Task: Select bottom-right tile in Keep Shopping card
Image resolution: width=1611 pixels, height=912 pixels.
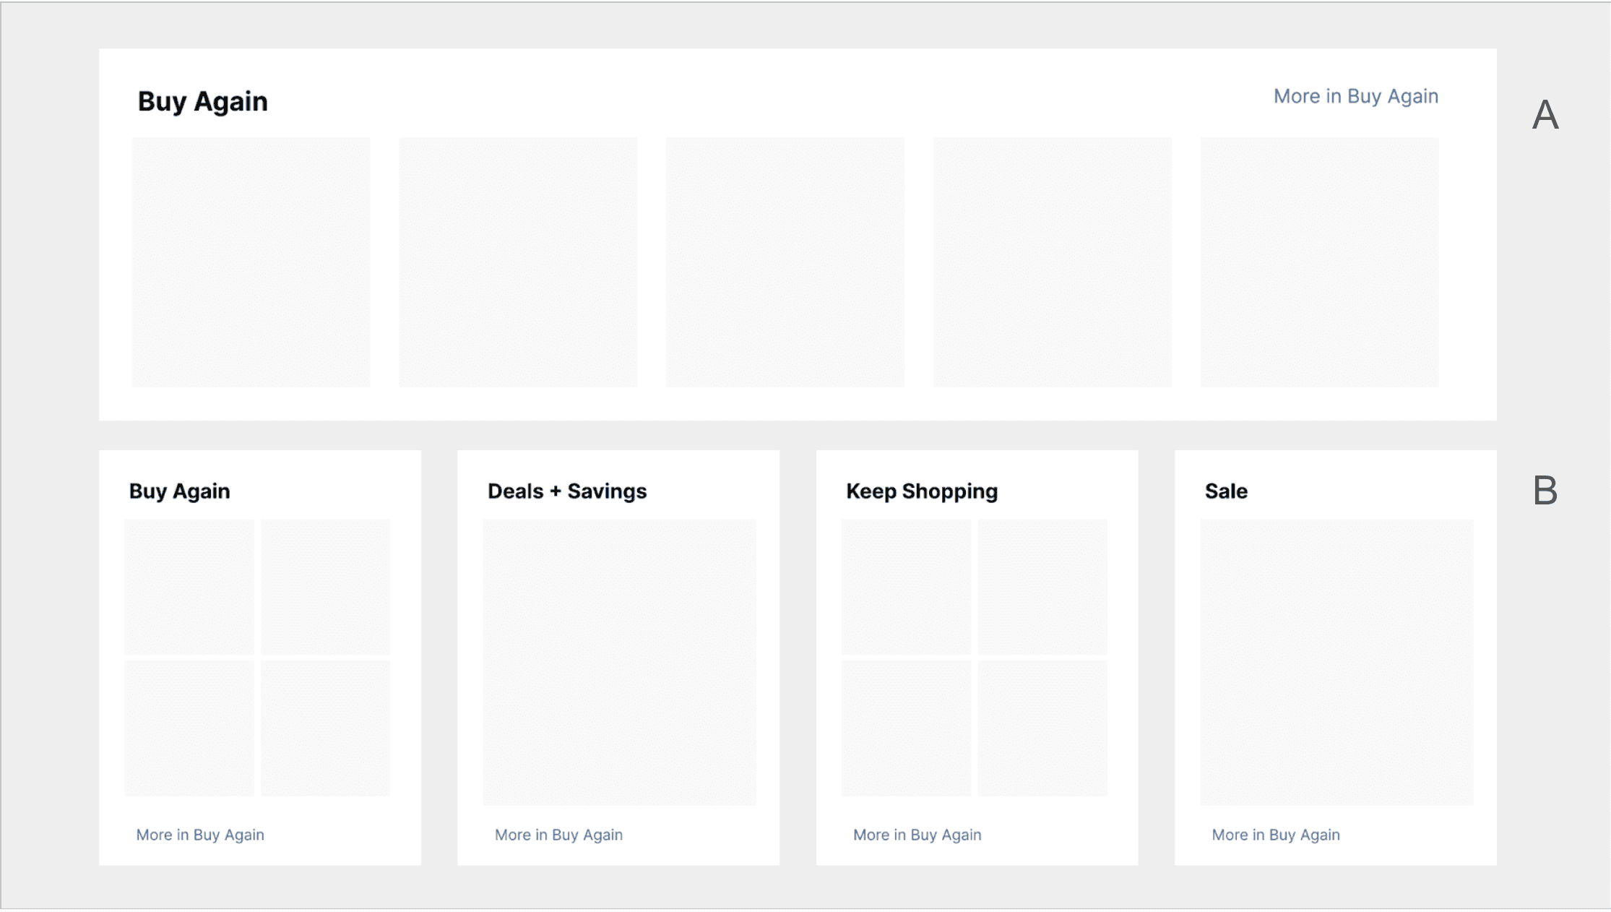Action: (1042, 728)
